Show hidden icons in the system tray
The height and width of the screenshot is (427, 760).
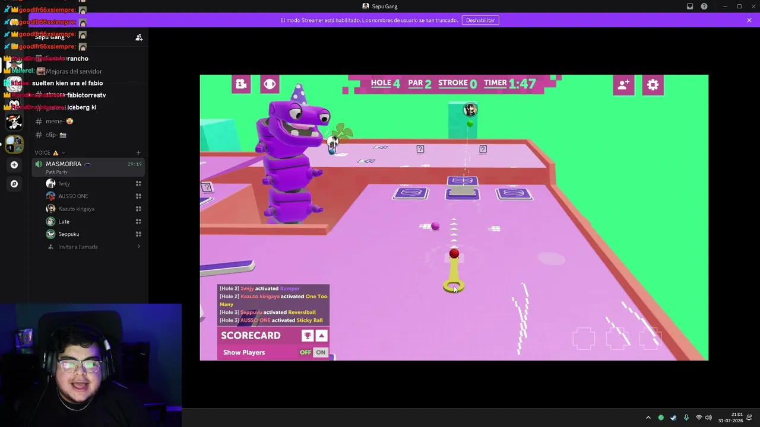click(648, 418)
